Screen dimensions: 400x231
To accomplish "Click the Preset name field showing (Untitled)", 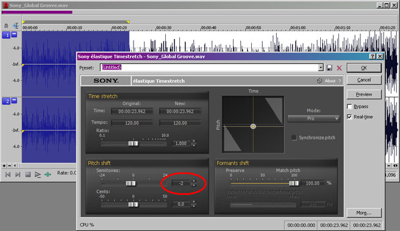I will [209, 68].
